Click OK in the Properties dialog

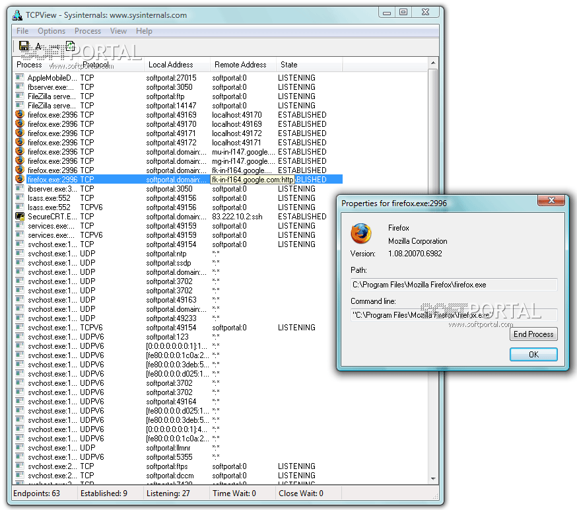click(533, 354)
